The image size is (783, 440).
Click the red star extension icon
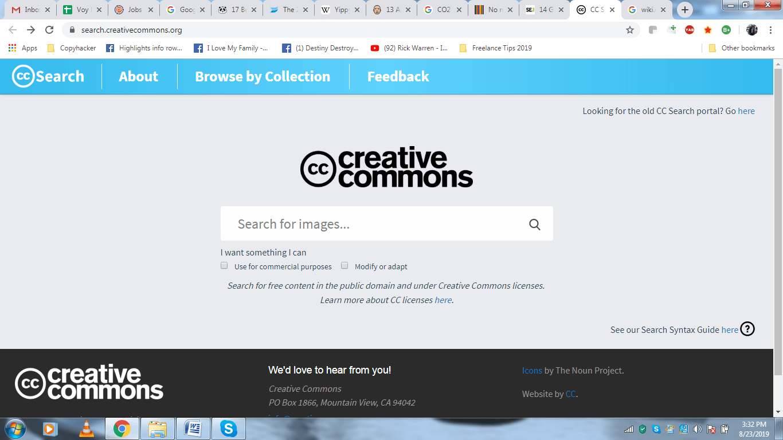click(708, 30)
